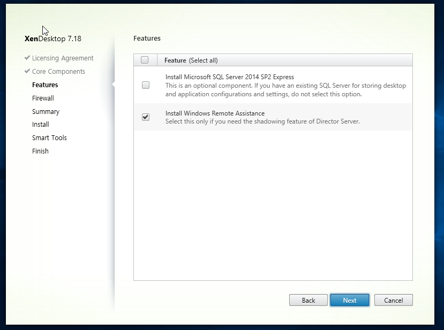This screenshot has height=330, width=444.
Task: Click the optional component SQL Server description
Action: click(x=285, y=90)
